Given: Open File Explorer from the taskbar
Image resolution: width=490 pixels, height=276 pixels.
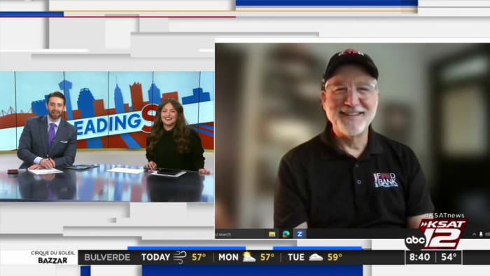Looking at the screenshot, I should pos(272,234).
